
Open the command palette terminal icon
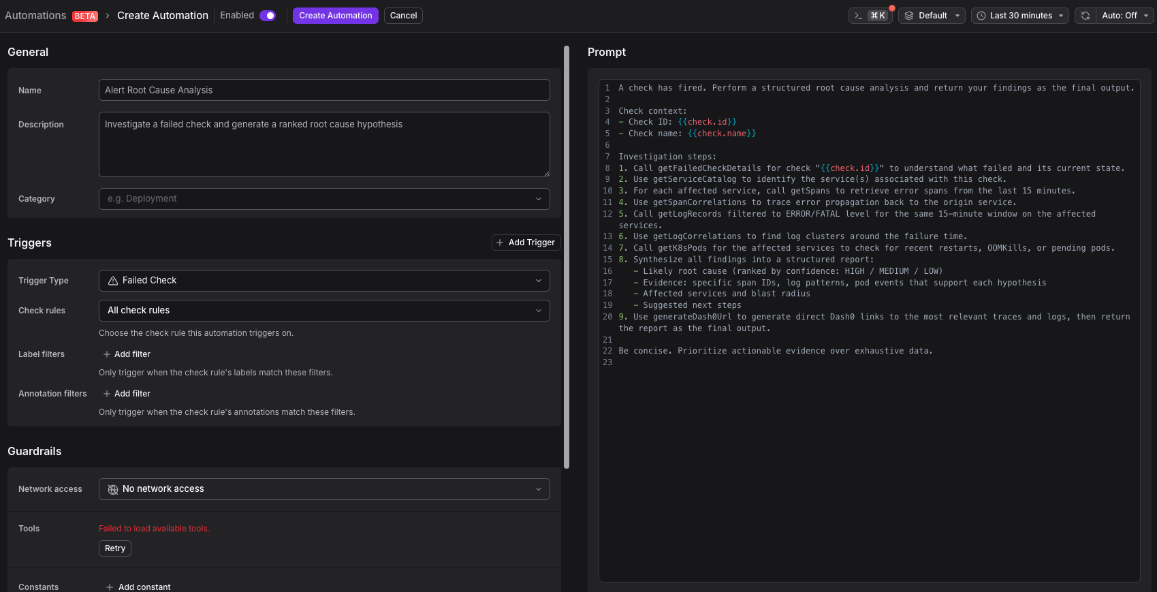[859, 16]
